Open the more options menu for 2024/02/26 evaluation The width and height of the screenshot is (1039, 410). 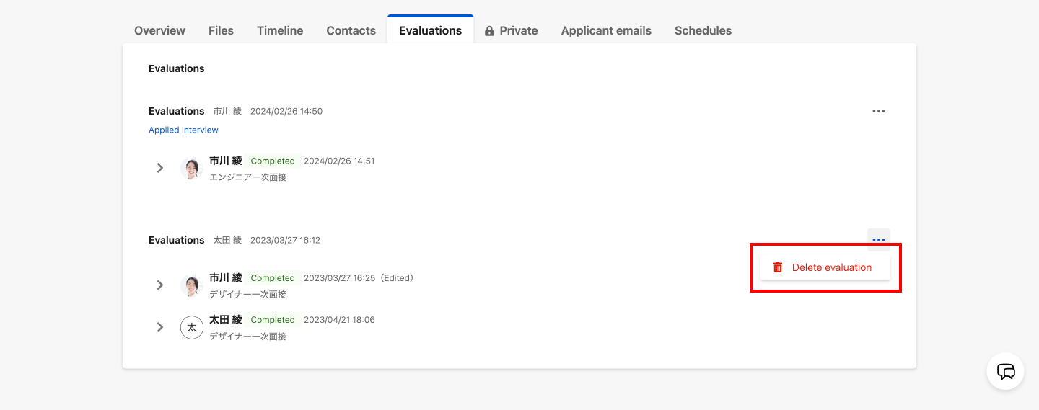pos(878,111)
